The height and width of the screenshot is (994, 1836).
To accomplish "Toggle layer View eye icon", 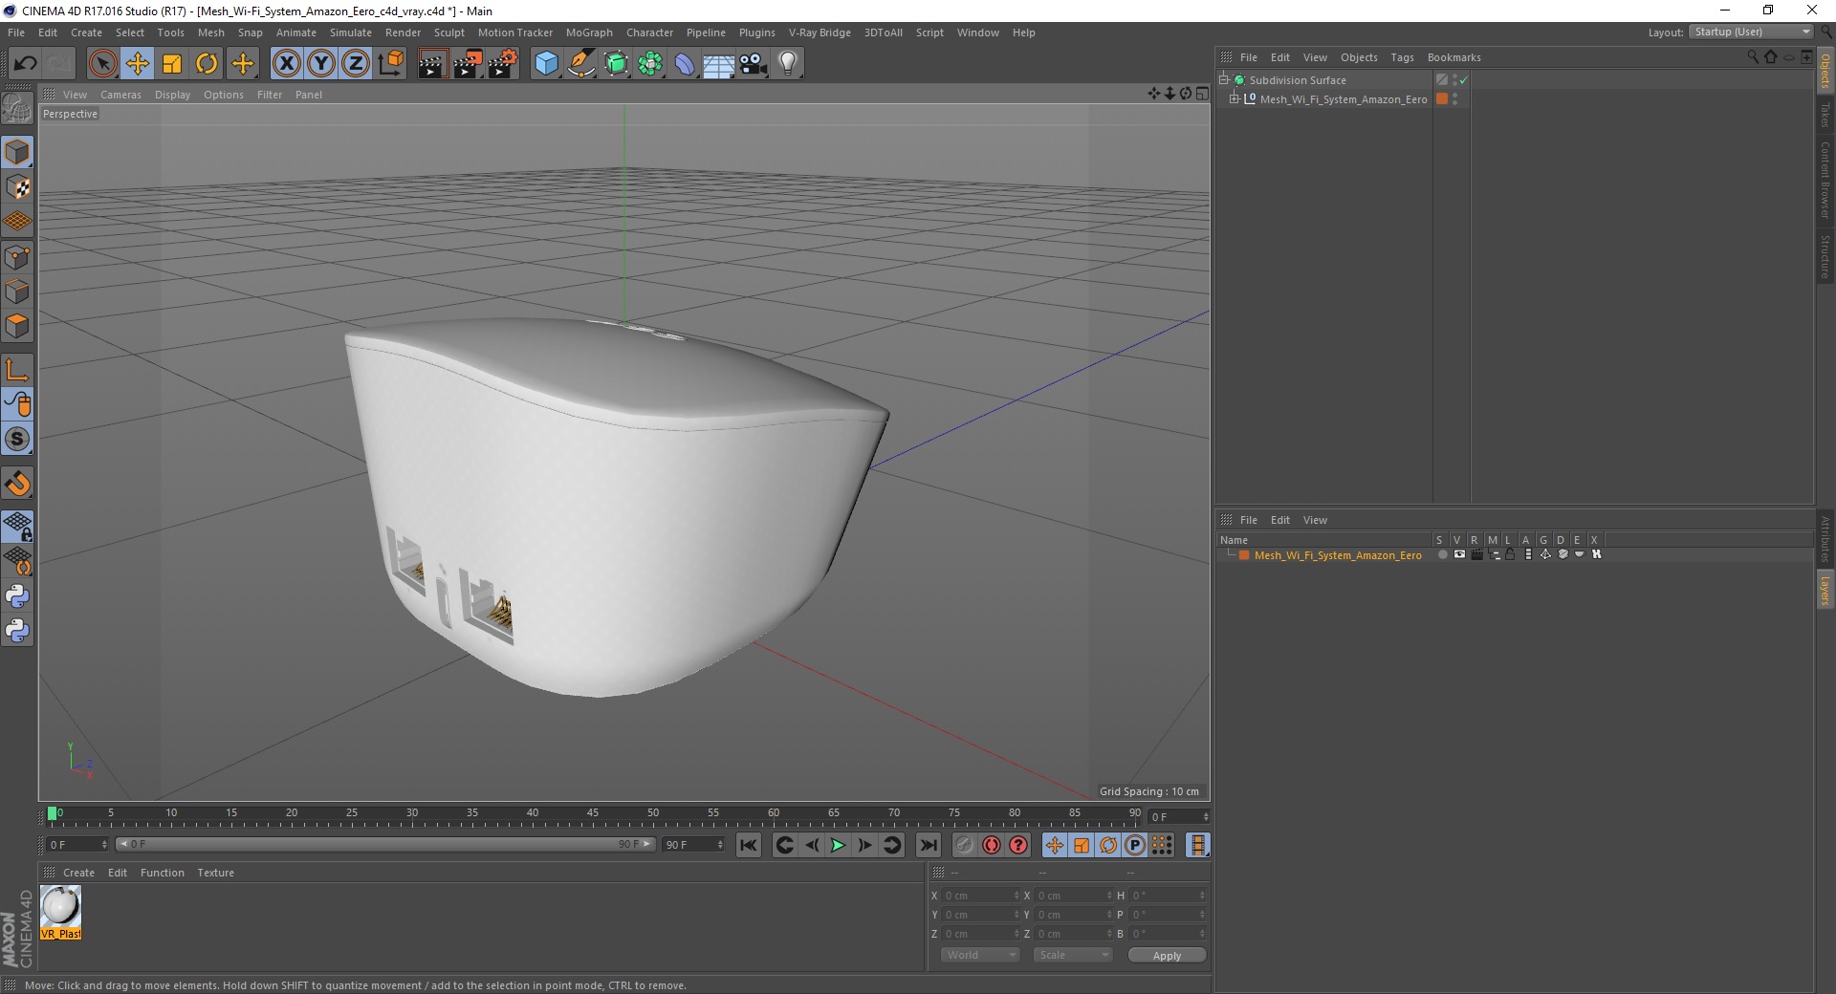I will pos(1459,554).
